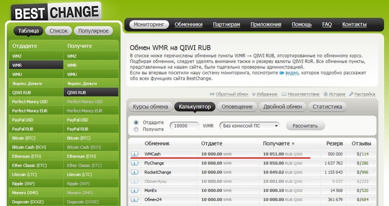Click the Несоответствие envelope icon
389x206 pixels.
tap(284, 94)
